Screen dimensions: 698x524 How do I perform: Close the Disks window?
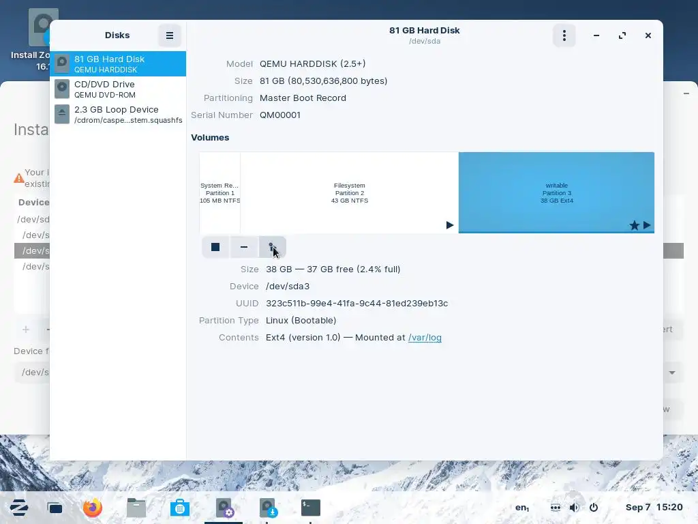[x=648, y=35]
